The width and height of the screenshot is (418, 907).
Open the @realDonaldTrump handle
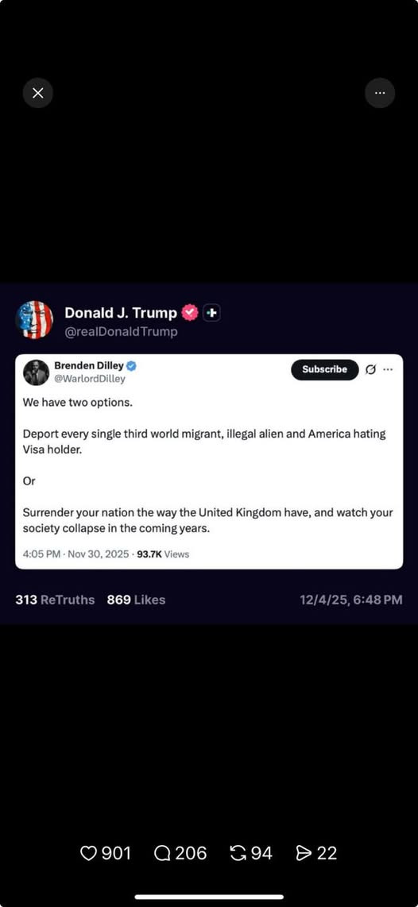[121, 332]
